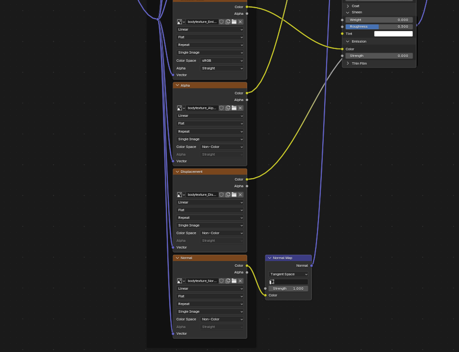This screenshot has height=352, width=459.
Task: Collapse the Displacement texture node
Action: coord(177,171)
